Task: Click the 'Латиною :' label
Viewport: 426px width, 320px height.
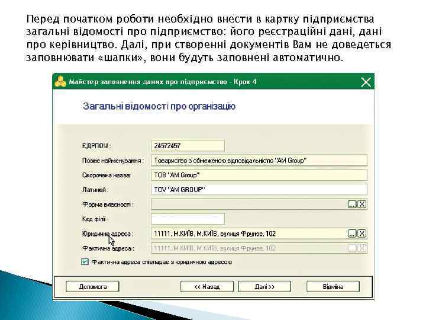Action: click(x=95, y=190)
